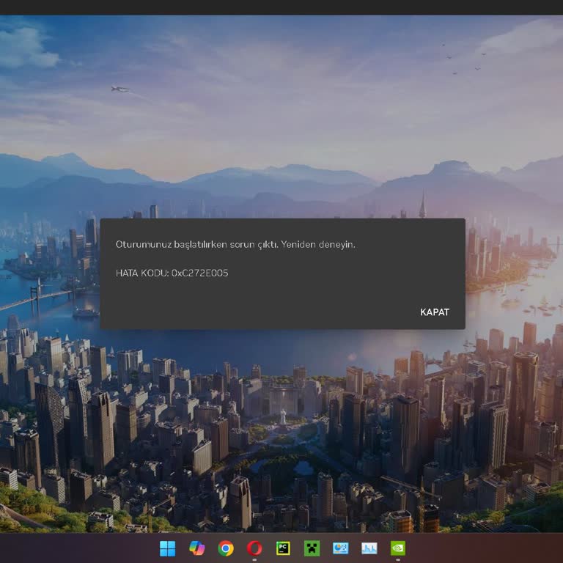Select the error code 0xC272E005 text
563x563 pixels.
tap(199, 273)
